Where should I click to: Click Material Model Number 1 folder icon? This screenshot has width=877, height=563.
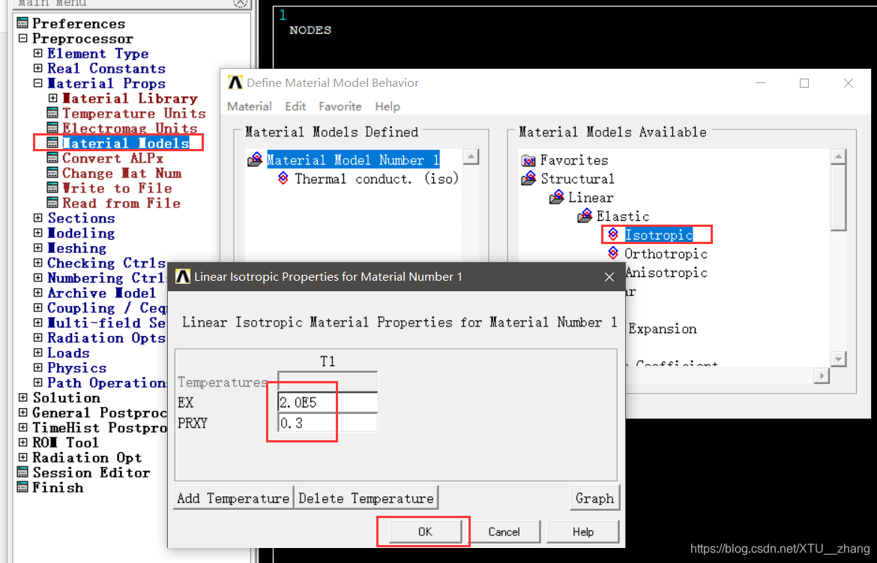(255, 159)
